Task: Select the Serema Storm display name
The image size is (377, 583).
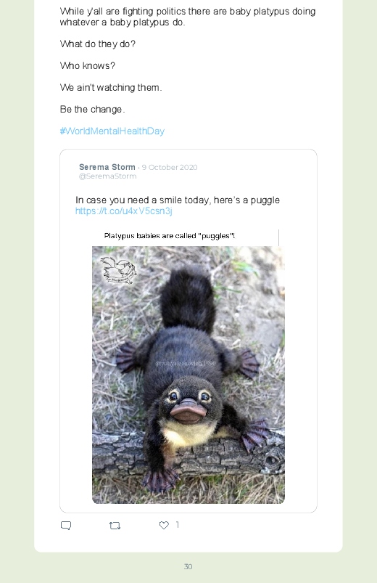Action: coord(107,167)
